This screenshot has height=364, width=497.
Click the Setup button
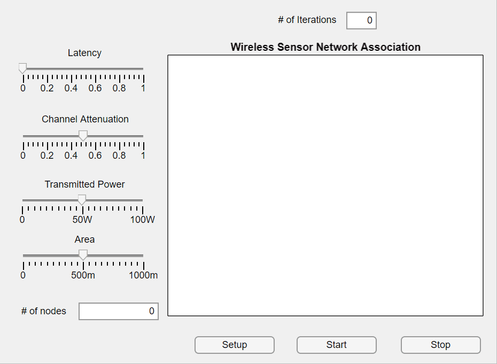point(234,345)
